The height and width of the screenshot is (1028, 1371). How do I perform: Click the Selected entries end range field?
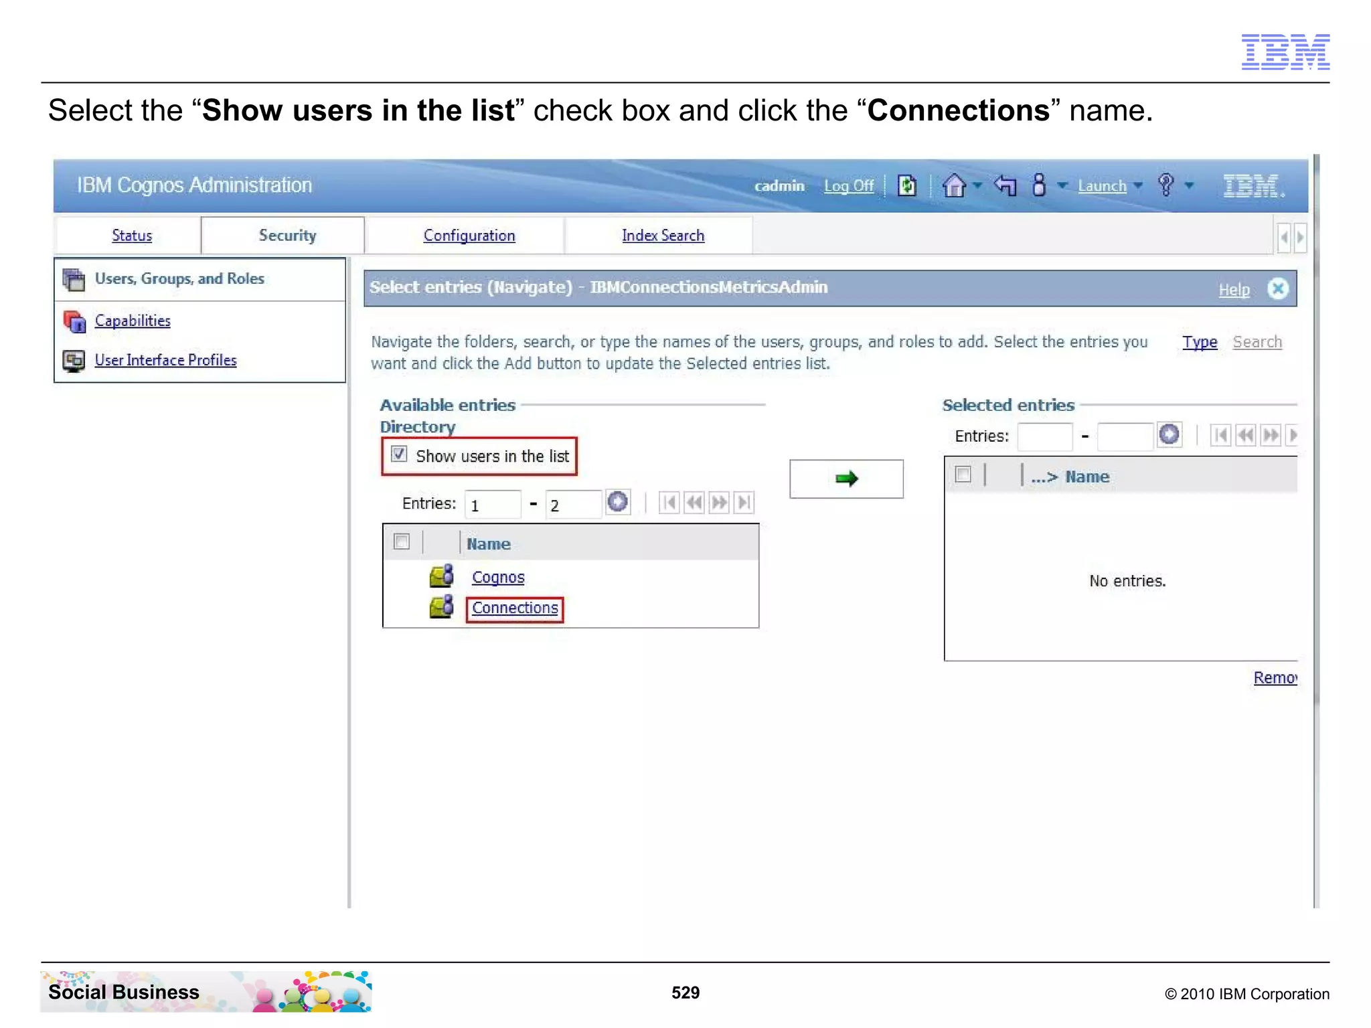[x=1125, y=436]
